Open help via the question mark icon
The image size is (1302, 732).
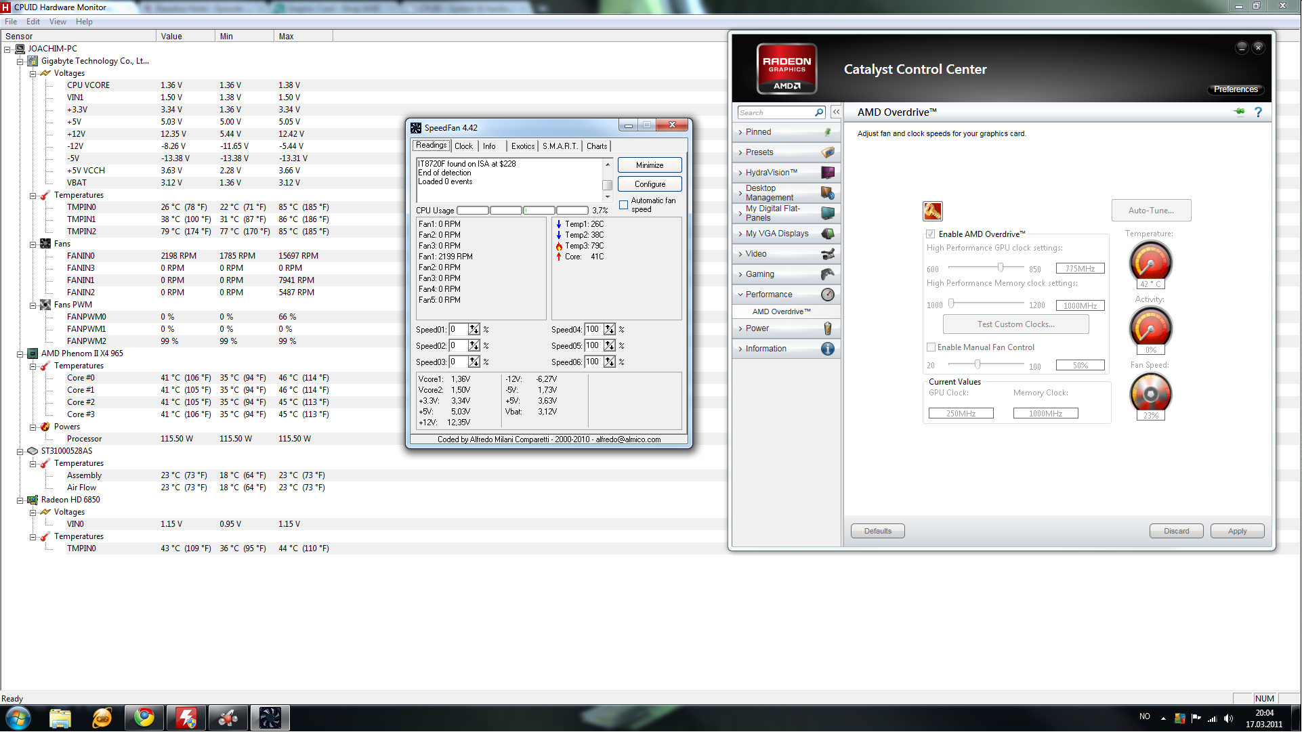(1258, 112)
